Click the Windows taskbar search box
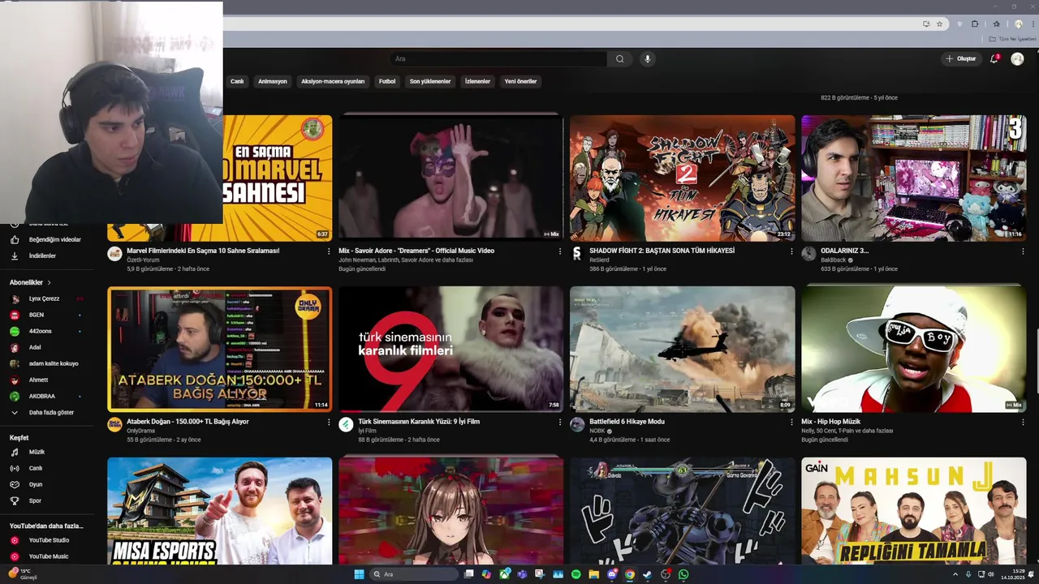This screenshot has width=1039, height=584. click(414, 574)
